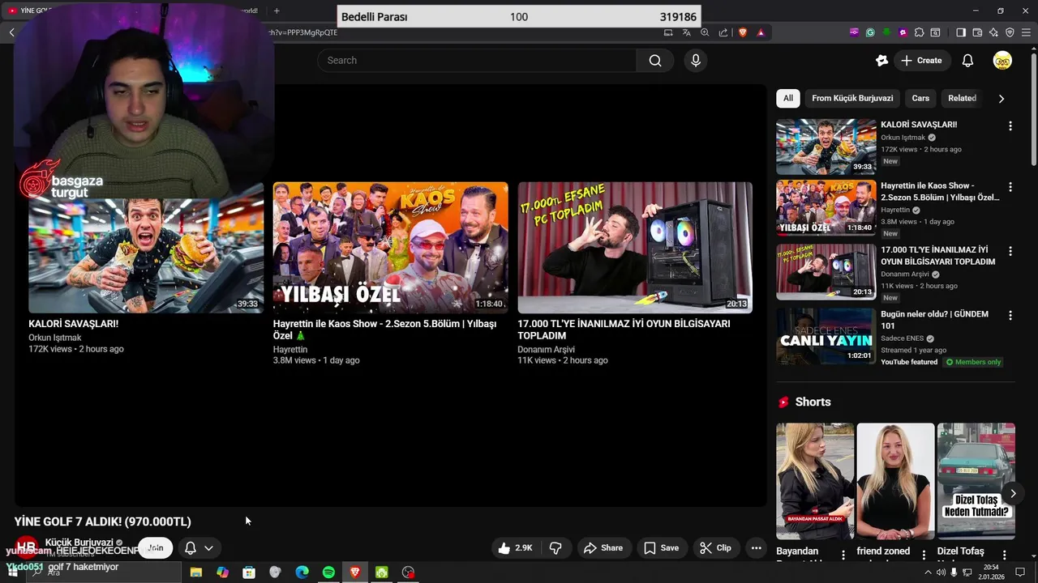Open options menu for sidebar KALORİ SAVAŞLARI video
This screenshot has width=1038, height=583.
pyautogui.click(x=1010, y=126)
